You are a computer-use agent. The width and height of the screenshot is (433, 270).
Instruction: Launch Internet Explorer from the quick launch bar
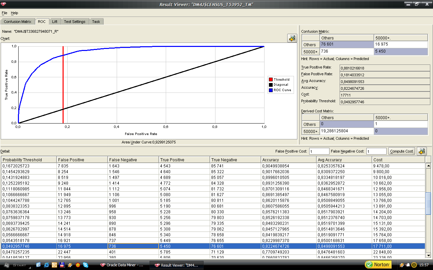[x=46, y=265]
